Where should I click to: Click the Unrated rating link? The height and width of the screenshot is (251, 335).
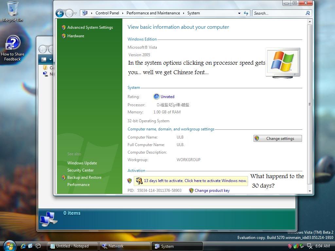coord(167,97)
